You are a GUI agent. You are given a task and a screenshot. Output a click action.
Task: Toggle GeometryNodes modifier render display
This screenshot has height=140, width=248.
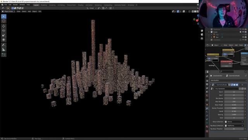coord(237,85)
